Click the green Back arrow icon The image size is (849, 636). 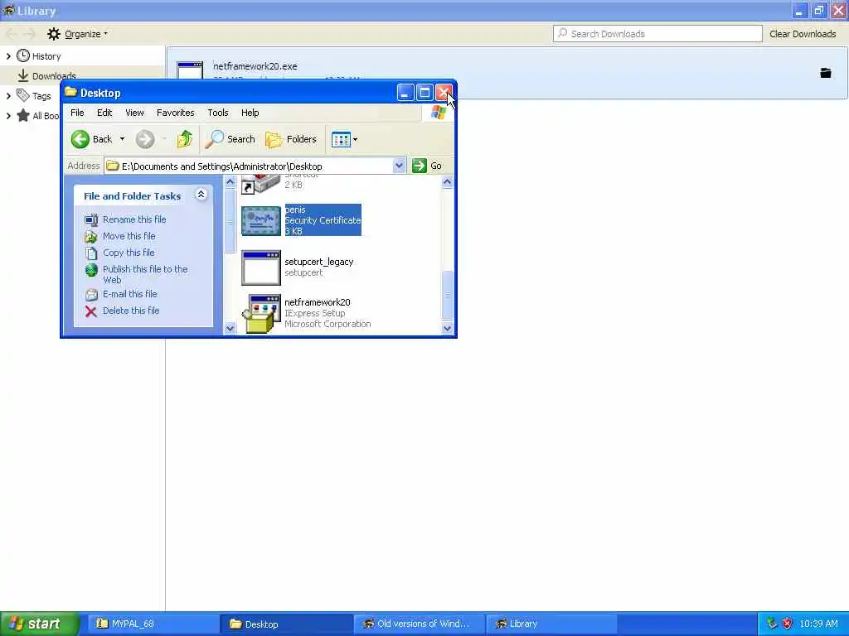click(80, 139)
